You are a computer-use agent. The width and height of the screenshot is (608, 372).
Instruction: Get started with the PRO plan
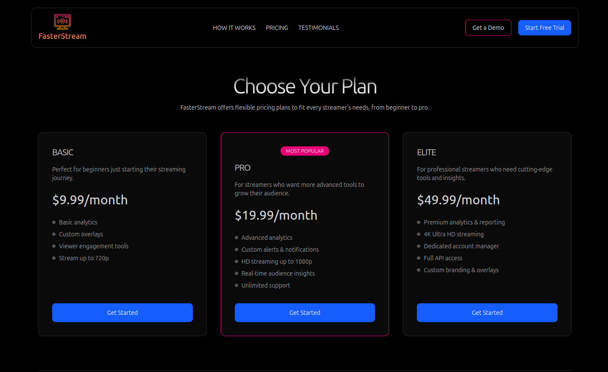pyautogui.click(x=304, y=312)
